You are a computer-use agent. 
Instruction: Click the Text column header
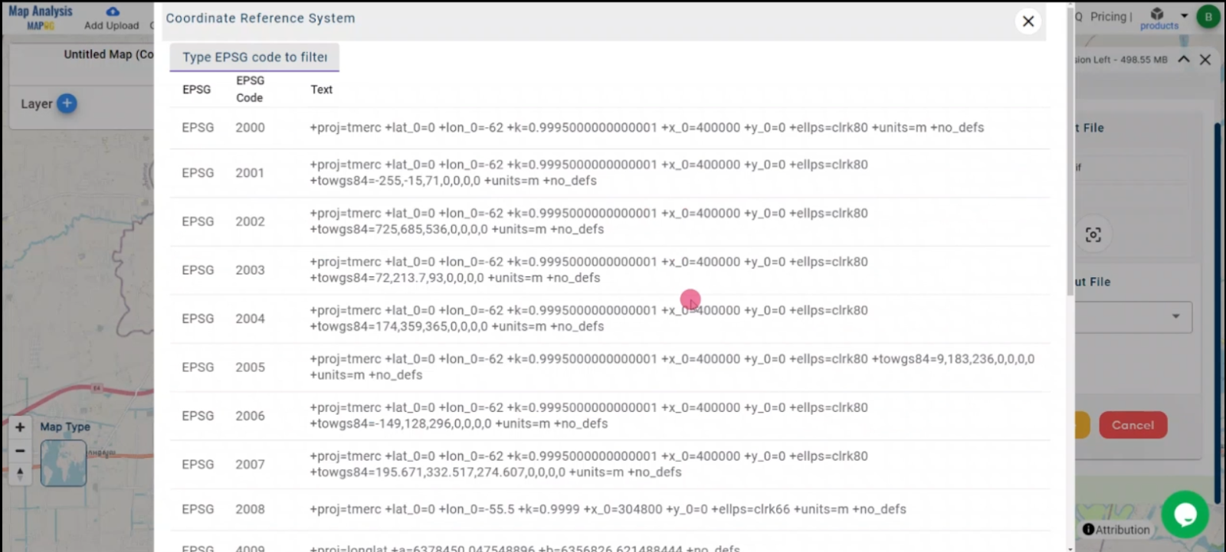tap(321, 90)
